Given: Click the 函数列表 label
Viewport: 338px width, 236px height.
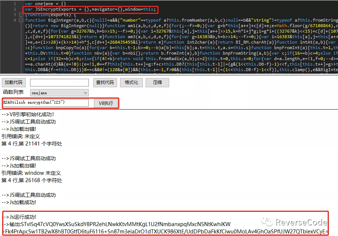Looking at the screenshot, I should [13, 92].
